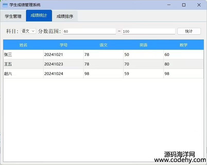Select the 赵六 name cell

pos(23,74)
